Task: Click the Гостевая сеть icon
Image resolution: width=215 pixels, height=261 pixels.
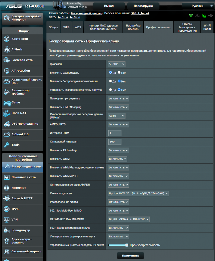Action: pyautogui.click(x=7, y=60)
